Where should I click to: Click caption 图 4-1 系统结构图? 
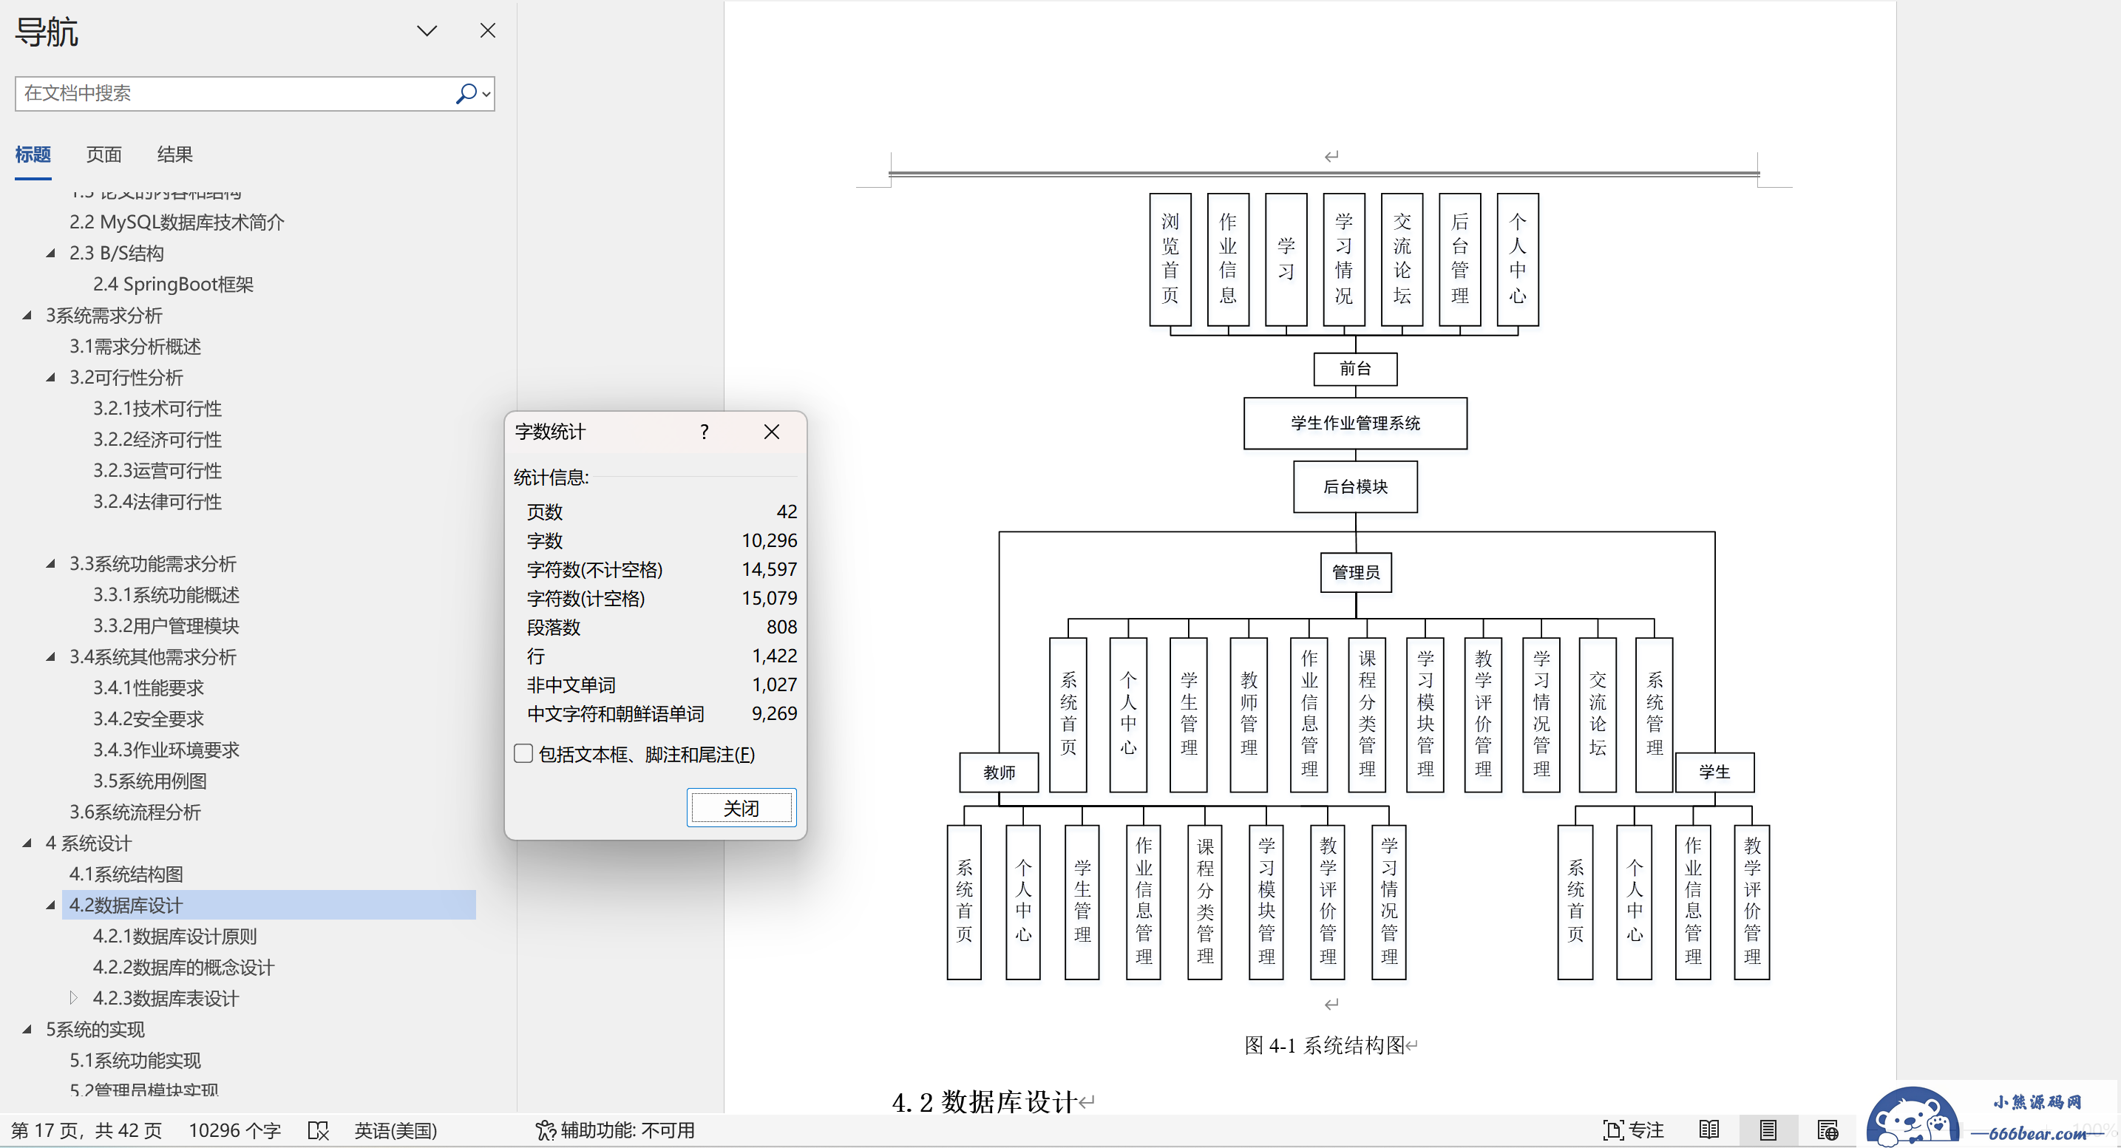point(1324,1046)
